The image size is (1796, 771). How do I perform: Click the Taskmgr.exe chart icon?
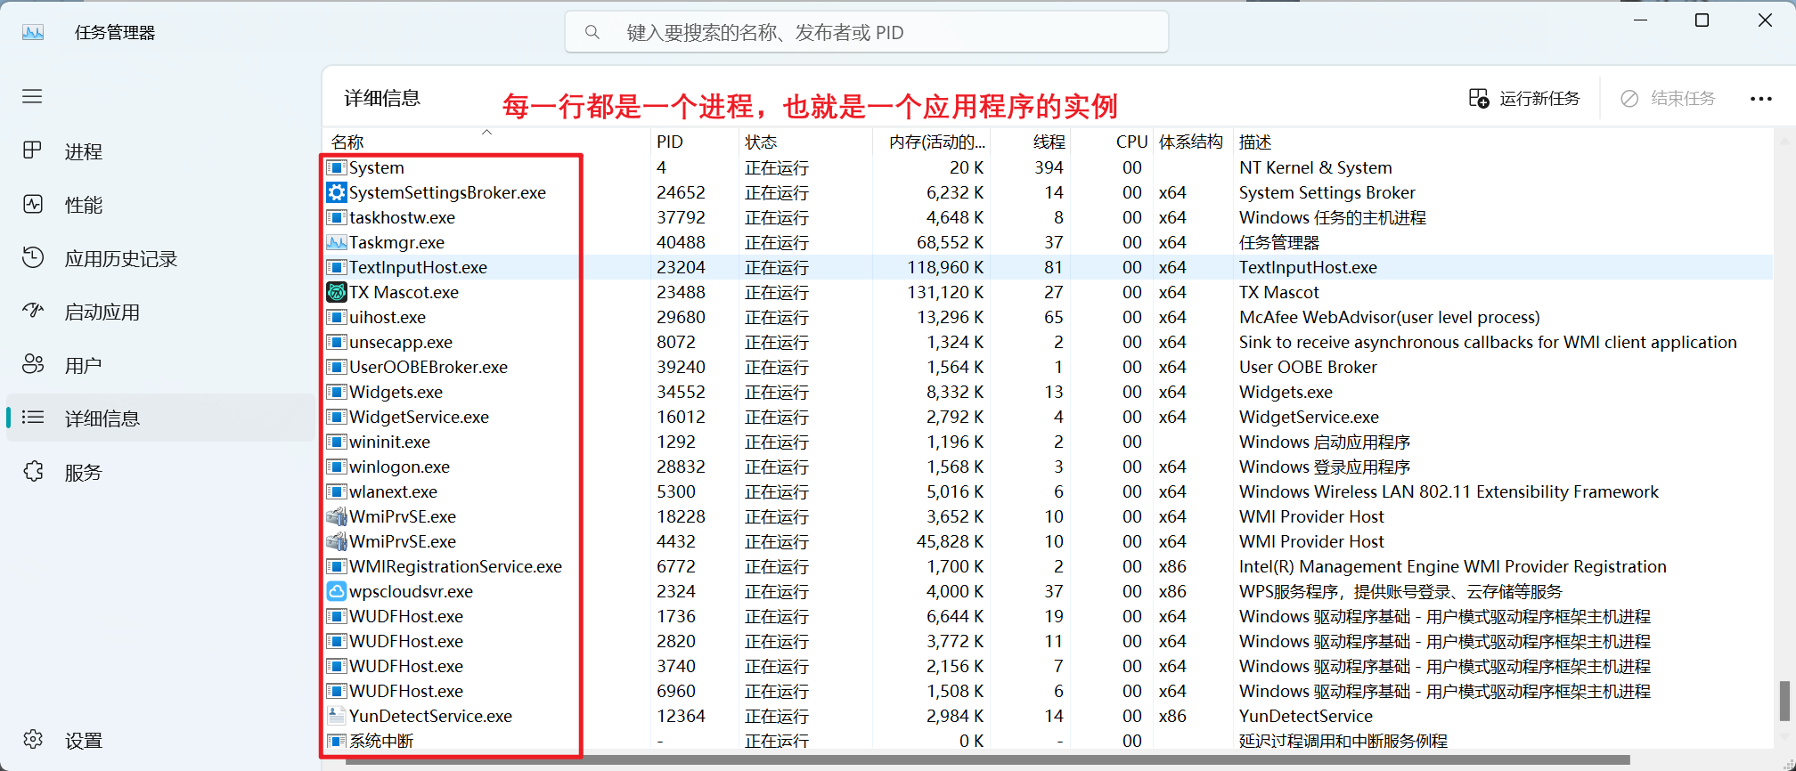337,242
